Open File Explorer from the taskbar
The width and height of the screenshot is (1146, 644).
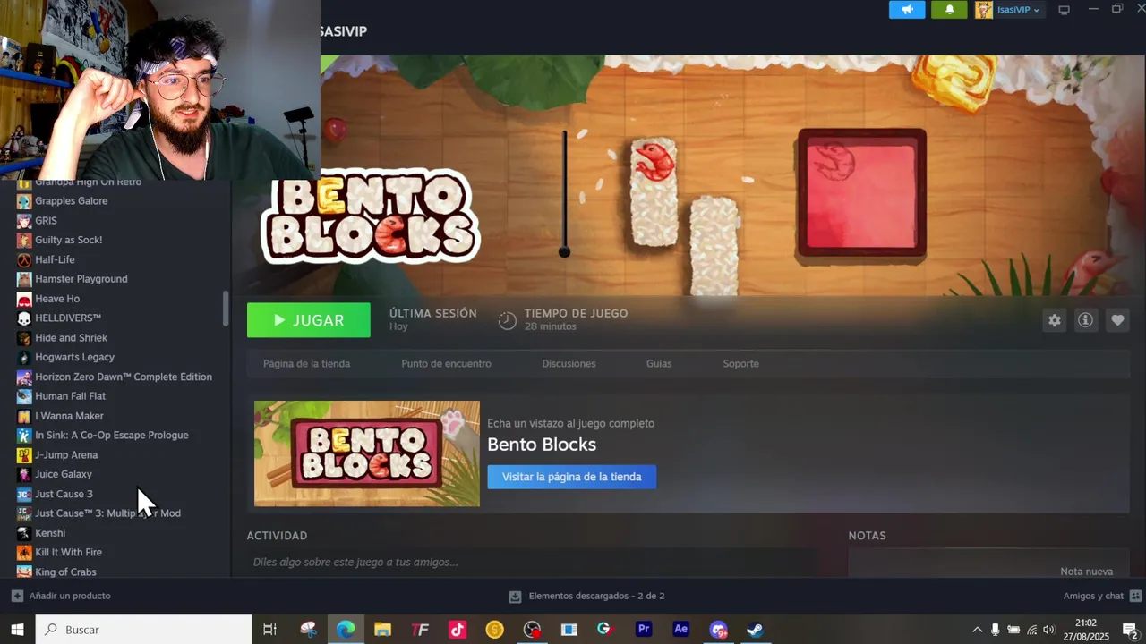point(382,630)
